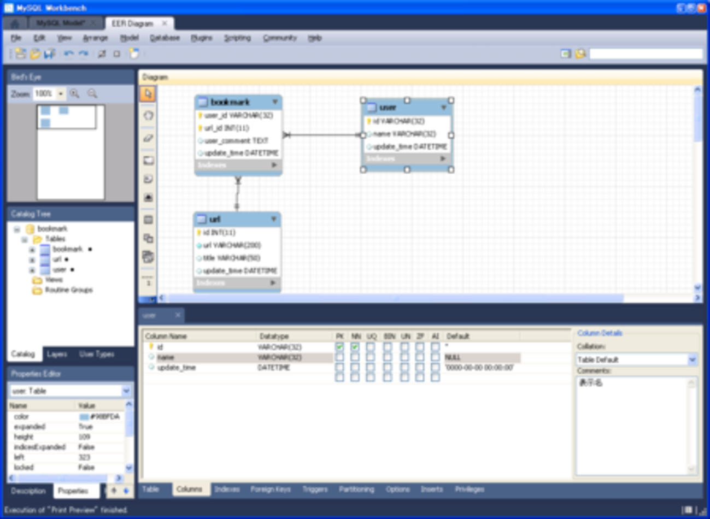Screen dimensions: 710x519
Task: Switch to the Layers tab
Action: pyautogui.click(x=57, y=354)
